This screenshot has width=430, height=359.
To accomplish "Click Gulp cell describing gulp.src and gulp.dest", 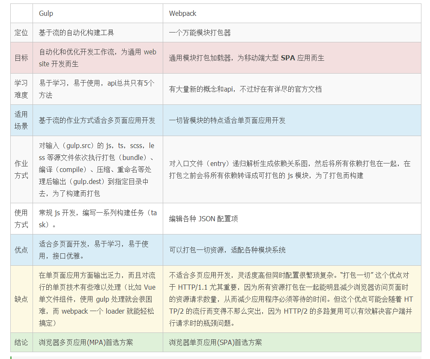I will click(98, 169).
